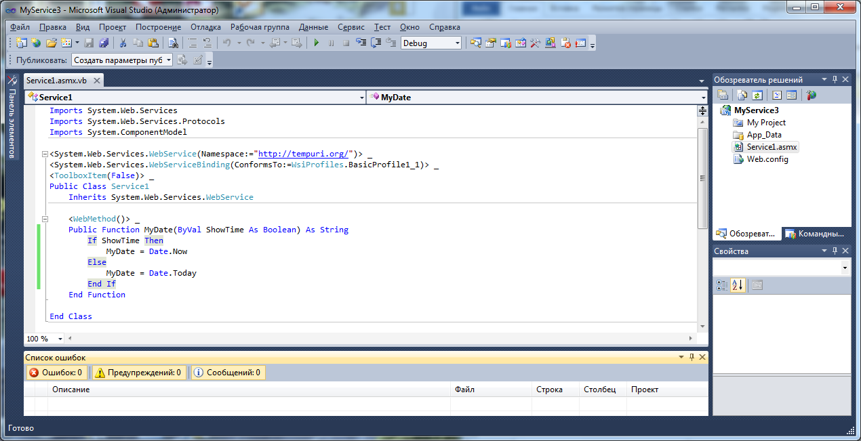861x441 pixels.
Task: Switch to Командны... panel tab
Action: tap(815, 234)
